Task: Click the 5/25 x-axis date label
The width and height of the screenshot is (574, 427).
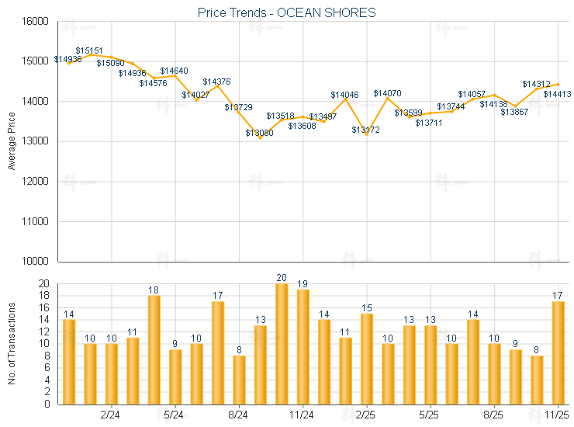Action: pos(429,415)
